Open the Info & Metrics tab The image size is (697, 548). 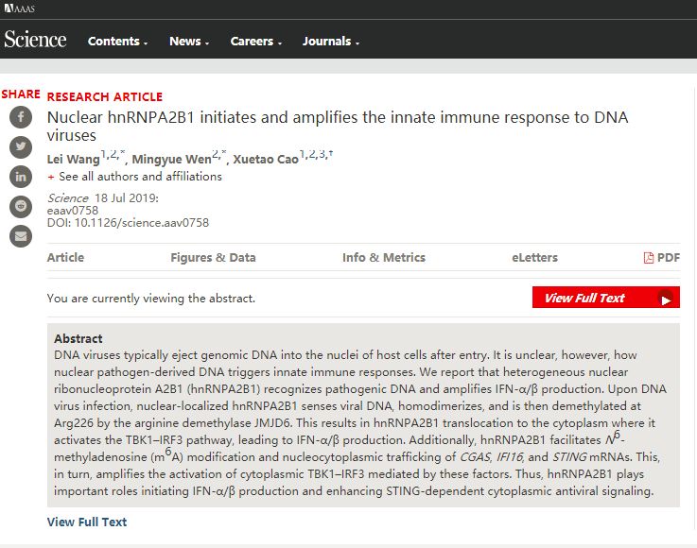tap(384, 257)
